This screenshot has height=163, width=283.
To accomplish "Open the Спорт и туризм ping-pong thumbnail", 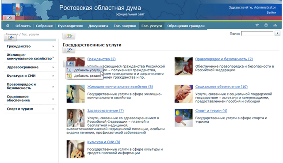I will point(184,118).
